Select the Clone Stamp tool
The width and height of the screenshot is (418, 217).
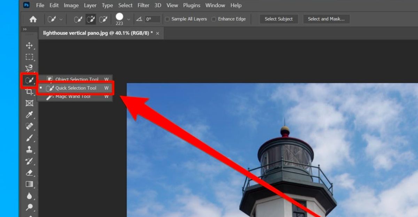(29, 150)
